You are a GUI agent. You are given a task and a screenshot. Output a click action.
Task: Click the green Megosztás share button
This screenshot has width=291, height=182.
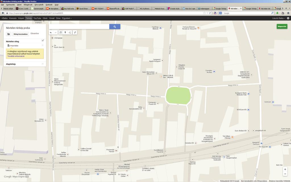282,26
